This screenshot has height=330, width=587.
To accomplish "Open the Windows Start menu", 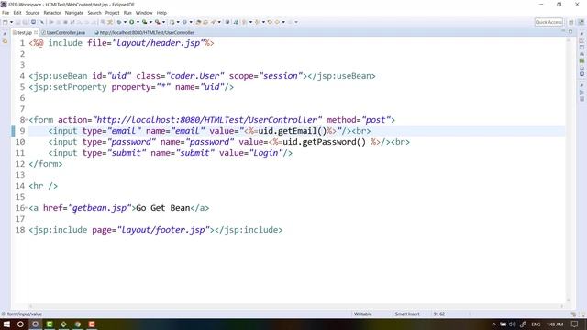I will click(x=6, y=324).
